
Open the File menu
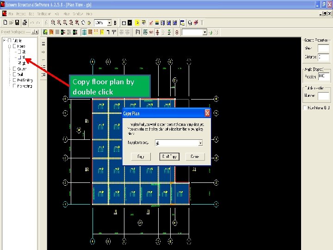click(x=11, y=14)
